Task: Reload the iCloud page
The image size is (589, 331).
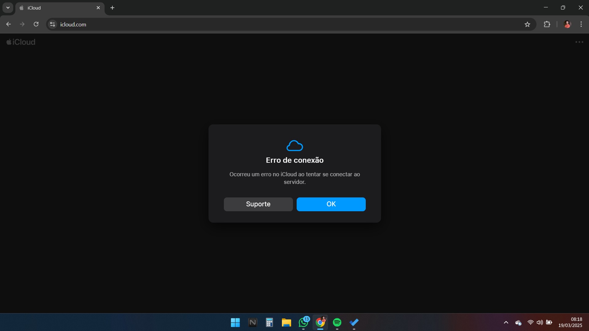Action: (36, 24)
